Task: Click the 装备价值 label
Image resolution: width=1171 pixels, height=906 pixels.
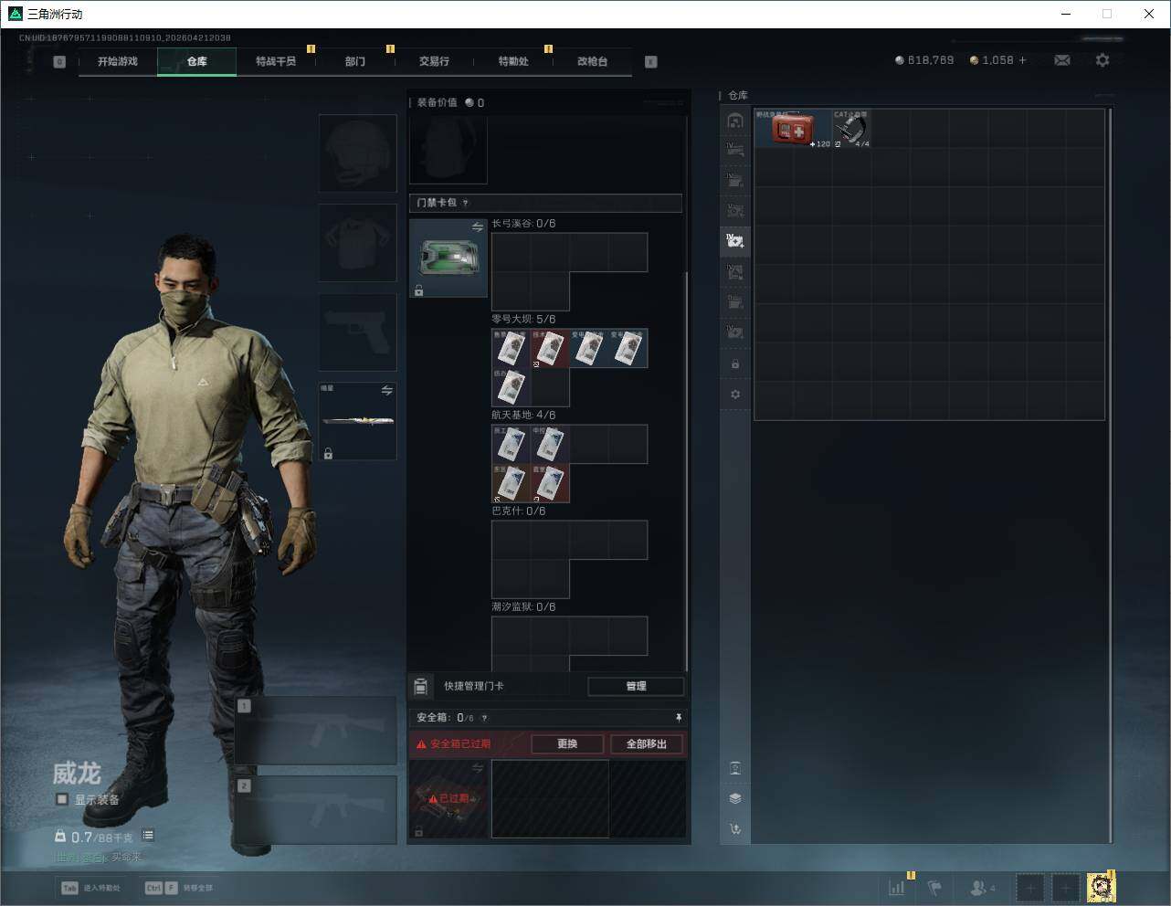Action: click(437, 102)
